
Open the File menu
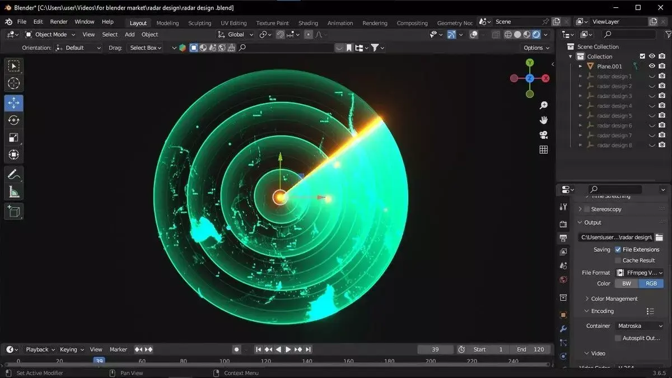22,22
